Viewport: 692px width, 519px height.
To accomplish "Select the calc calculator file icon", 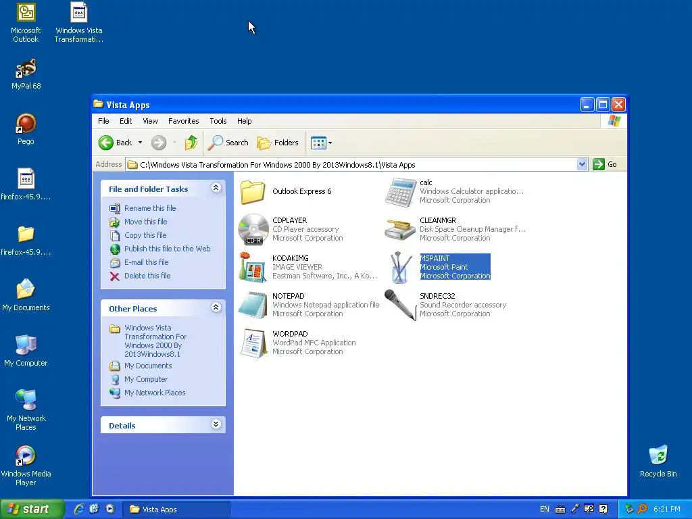I will (x=400, y=191).
